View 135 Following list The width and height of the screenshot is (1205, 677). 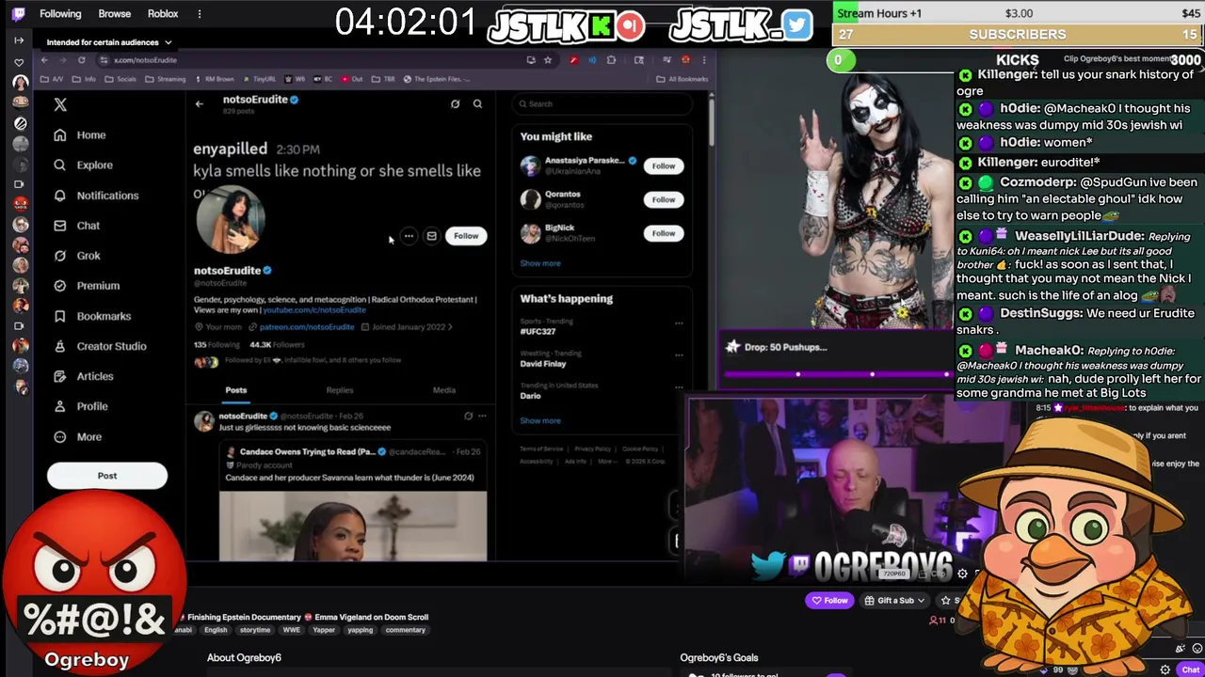(217, 345)
